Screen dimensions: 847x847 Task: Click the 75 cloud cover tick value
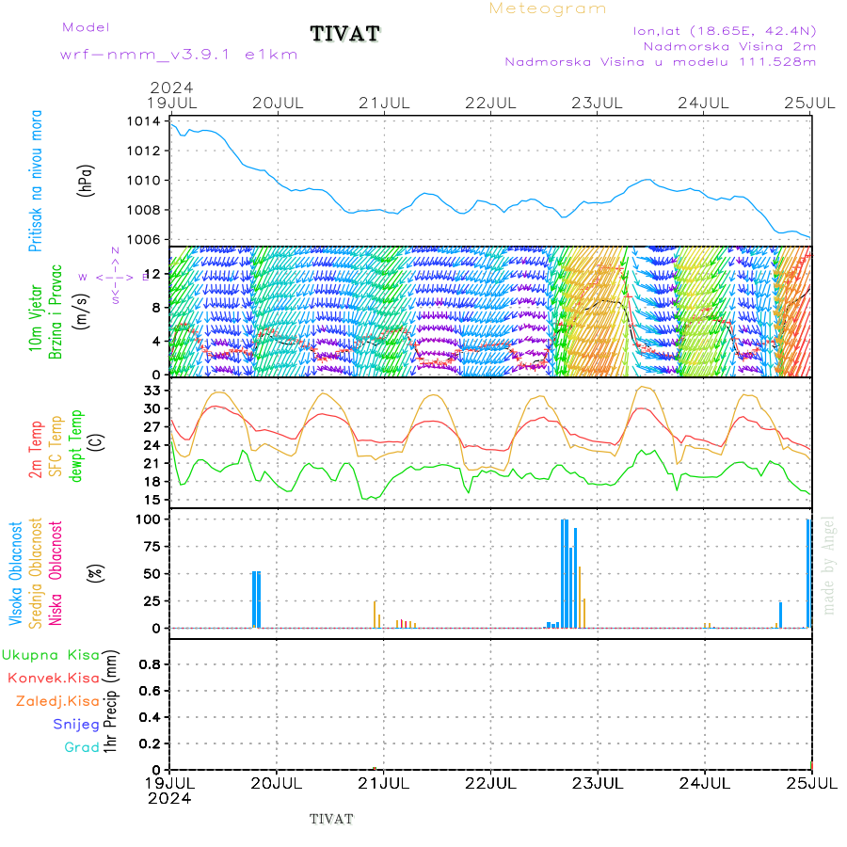click(x=152, y=547)
